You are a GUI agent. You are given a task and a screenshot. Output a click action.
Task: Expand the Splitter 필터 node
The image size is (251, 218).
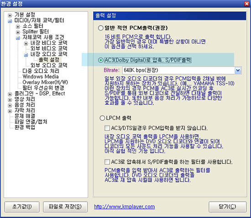click(x=18, y=32)
